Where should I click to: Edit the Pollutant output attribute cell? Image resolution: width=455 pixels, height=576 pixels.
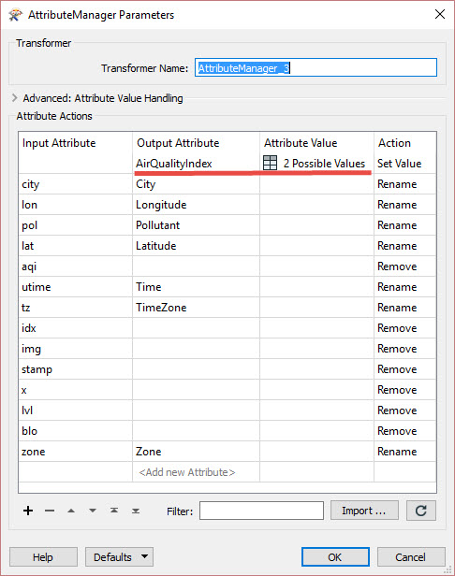[x=196, y=224]
